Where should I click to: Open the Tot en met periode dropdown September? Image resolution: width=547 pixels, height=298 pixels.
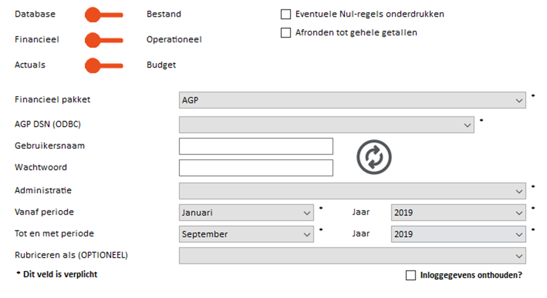(x=246, y=234)
